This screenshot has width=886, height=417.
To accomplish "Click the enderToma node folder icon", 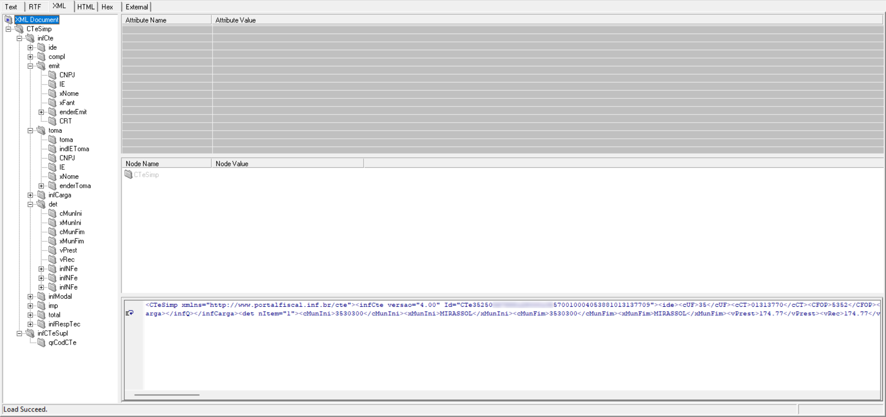I will [53, 185].
